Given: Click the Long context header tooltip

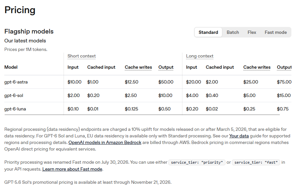Looking at the screenshot, I should pos(200,56).
